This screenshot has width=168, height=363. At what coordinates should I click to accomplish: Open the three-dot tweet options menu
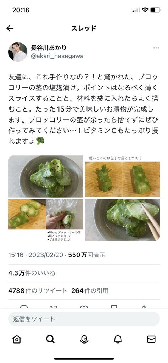(x=156, y=48)
